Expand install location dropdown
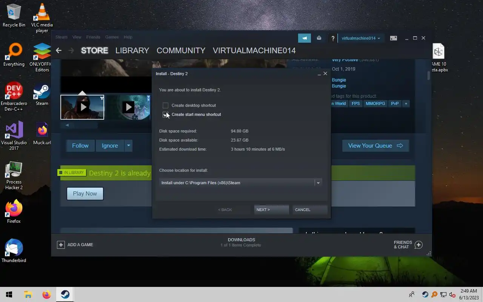 (x=318, y=183)
